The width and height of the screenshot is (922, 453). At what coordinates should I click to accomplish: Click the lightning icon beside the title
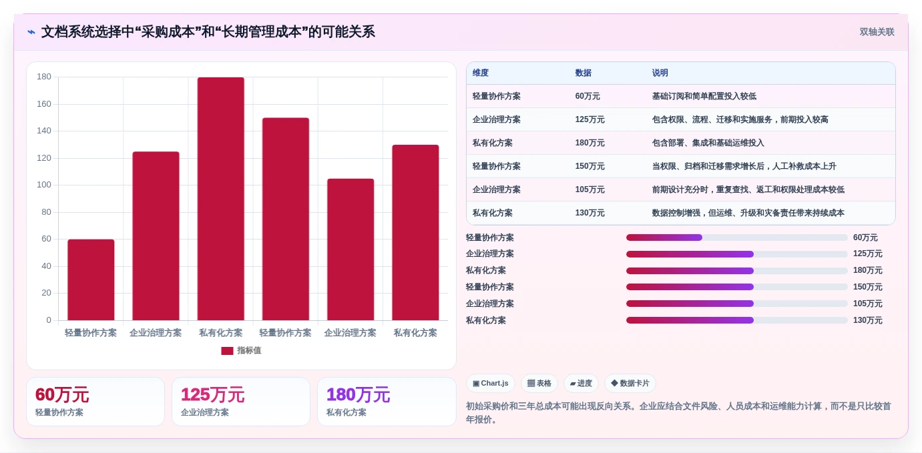[x=31, y=32]
